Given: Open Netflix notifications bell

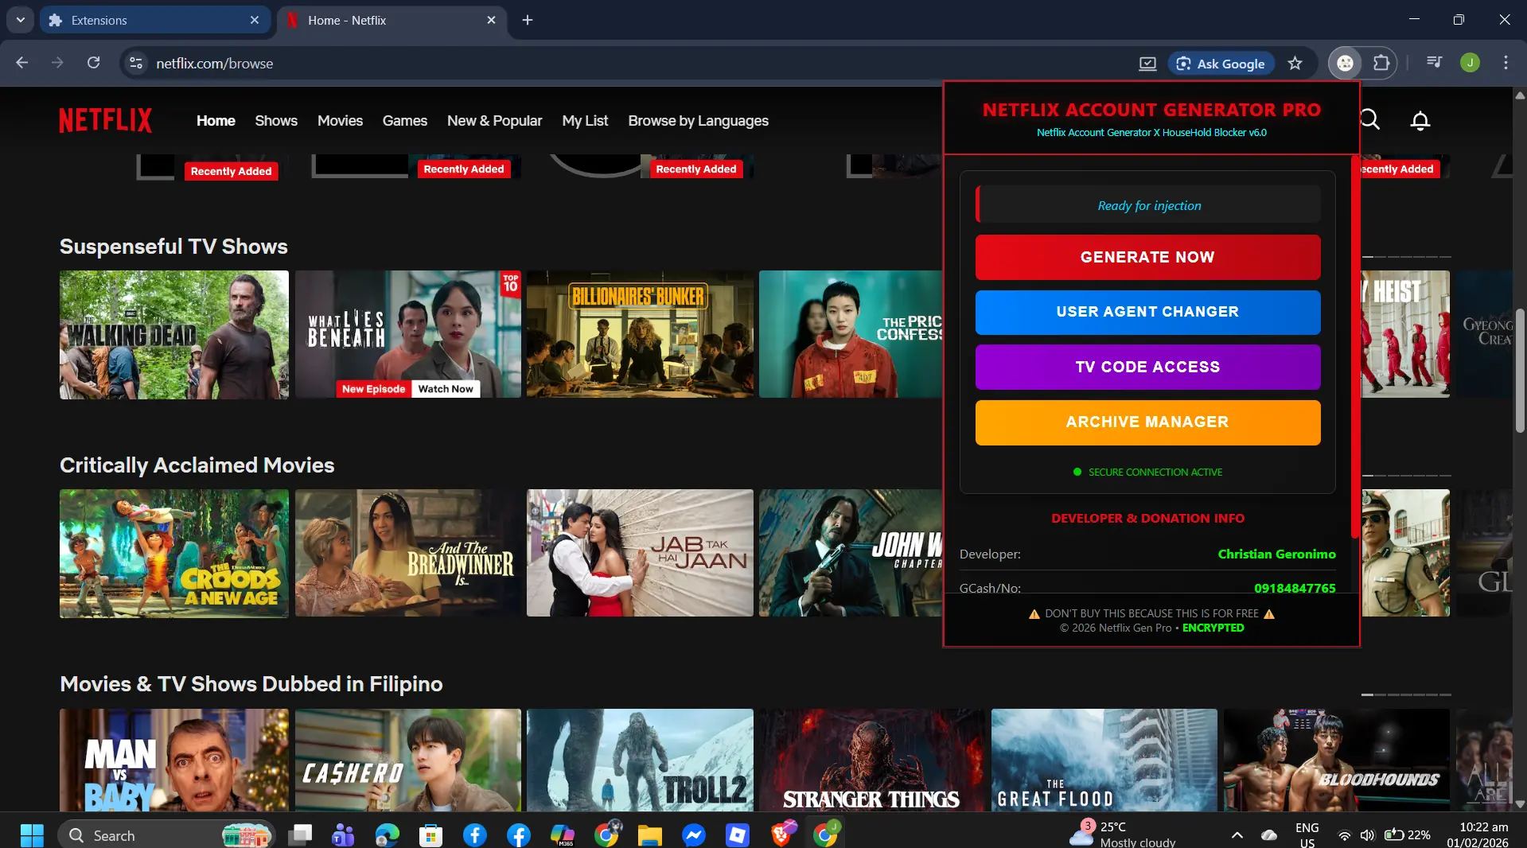Looking at the screenshot, I should [1420, 120].
